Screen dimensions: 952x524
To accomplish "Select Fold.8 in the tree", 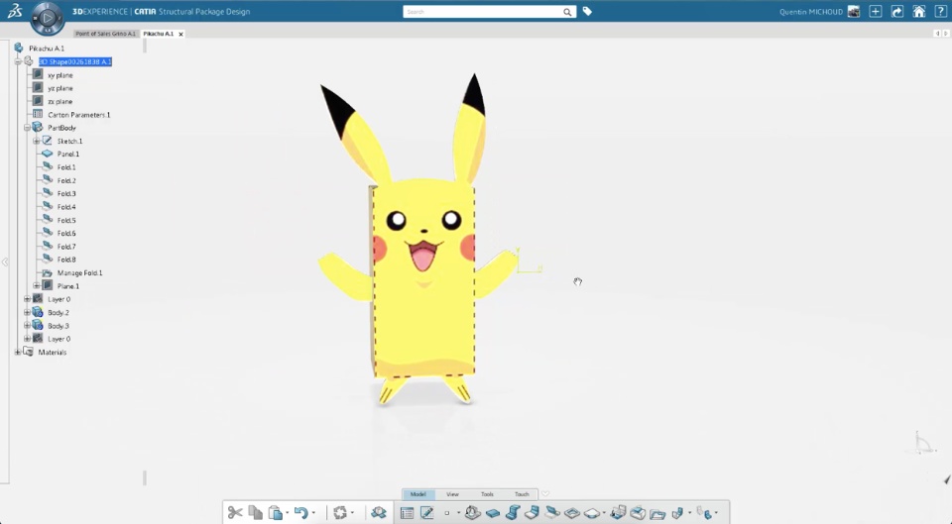I will pos(66,260).
